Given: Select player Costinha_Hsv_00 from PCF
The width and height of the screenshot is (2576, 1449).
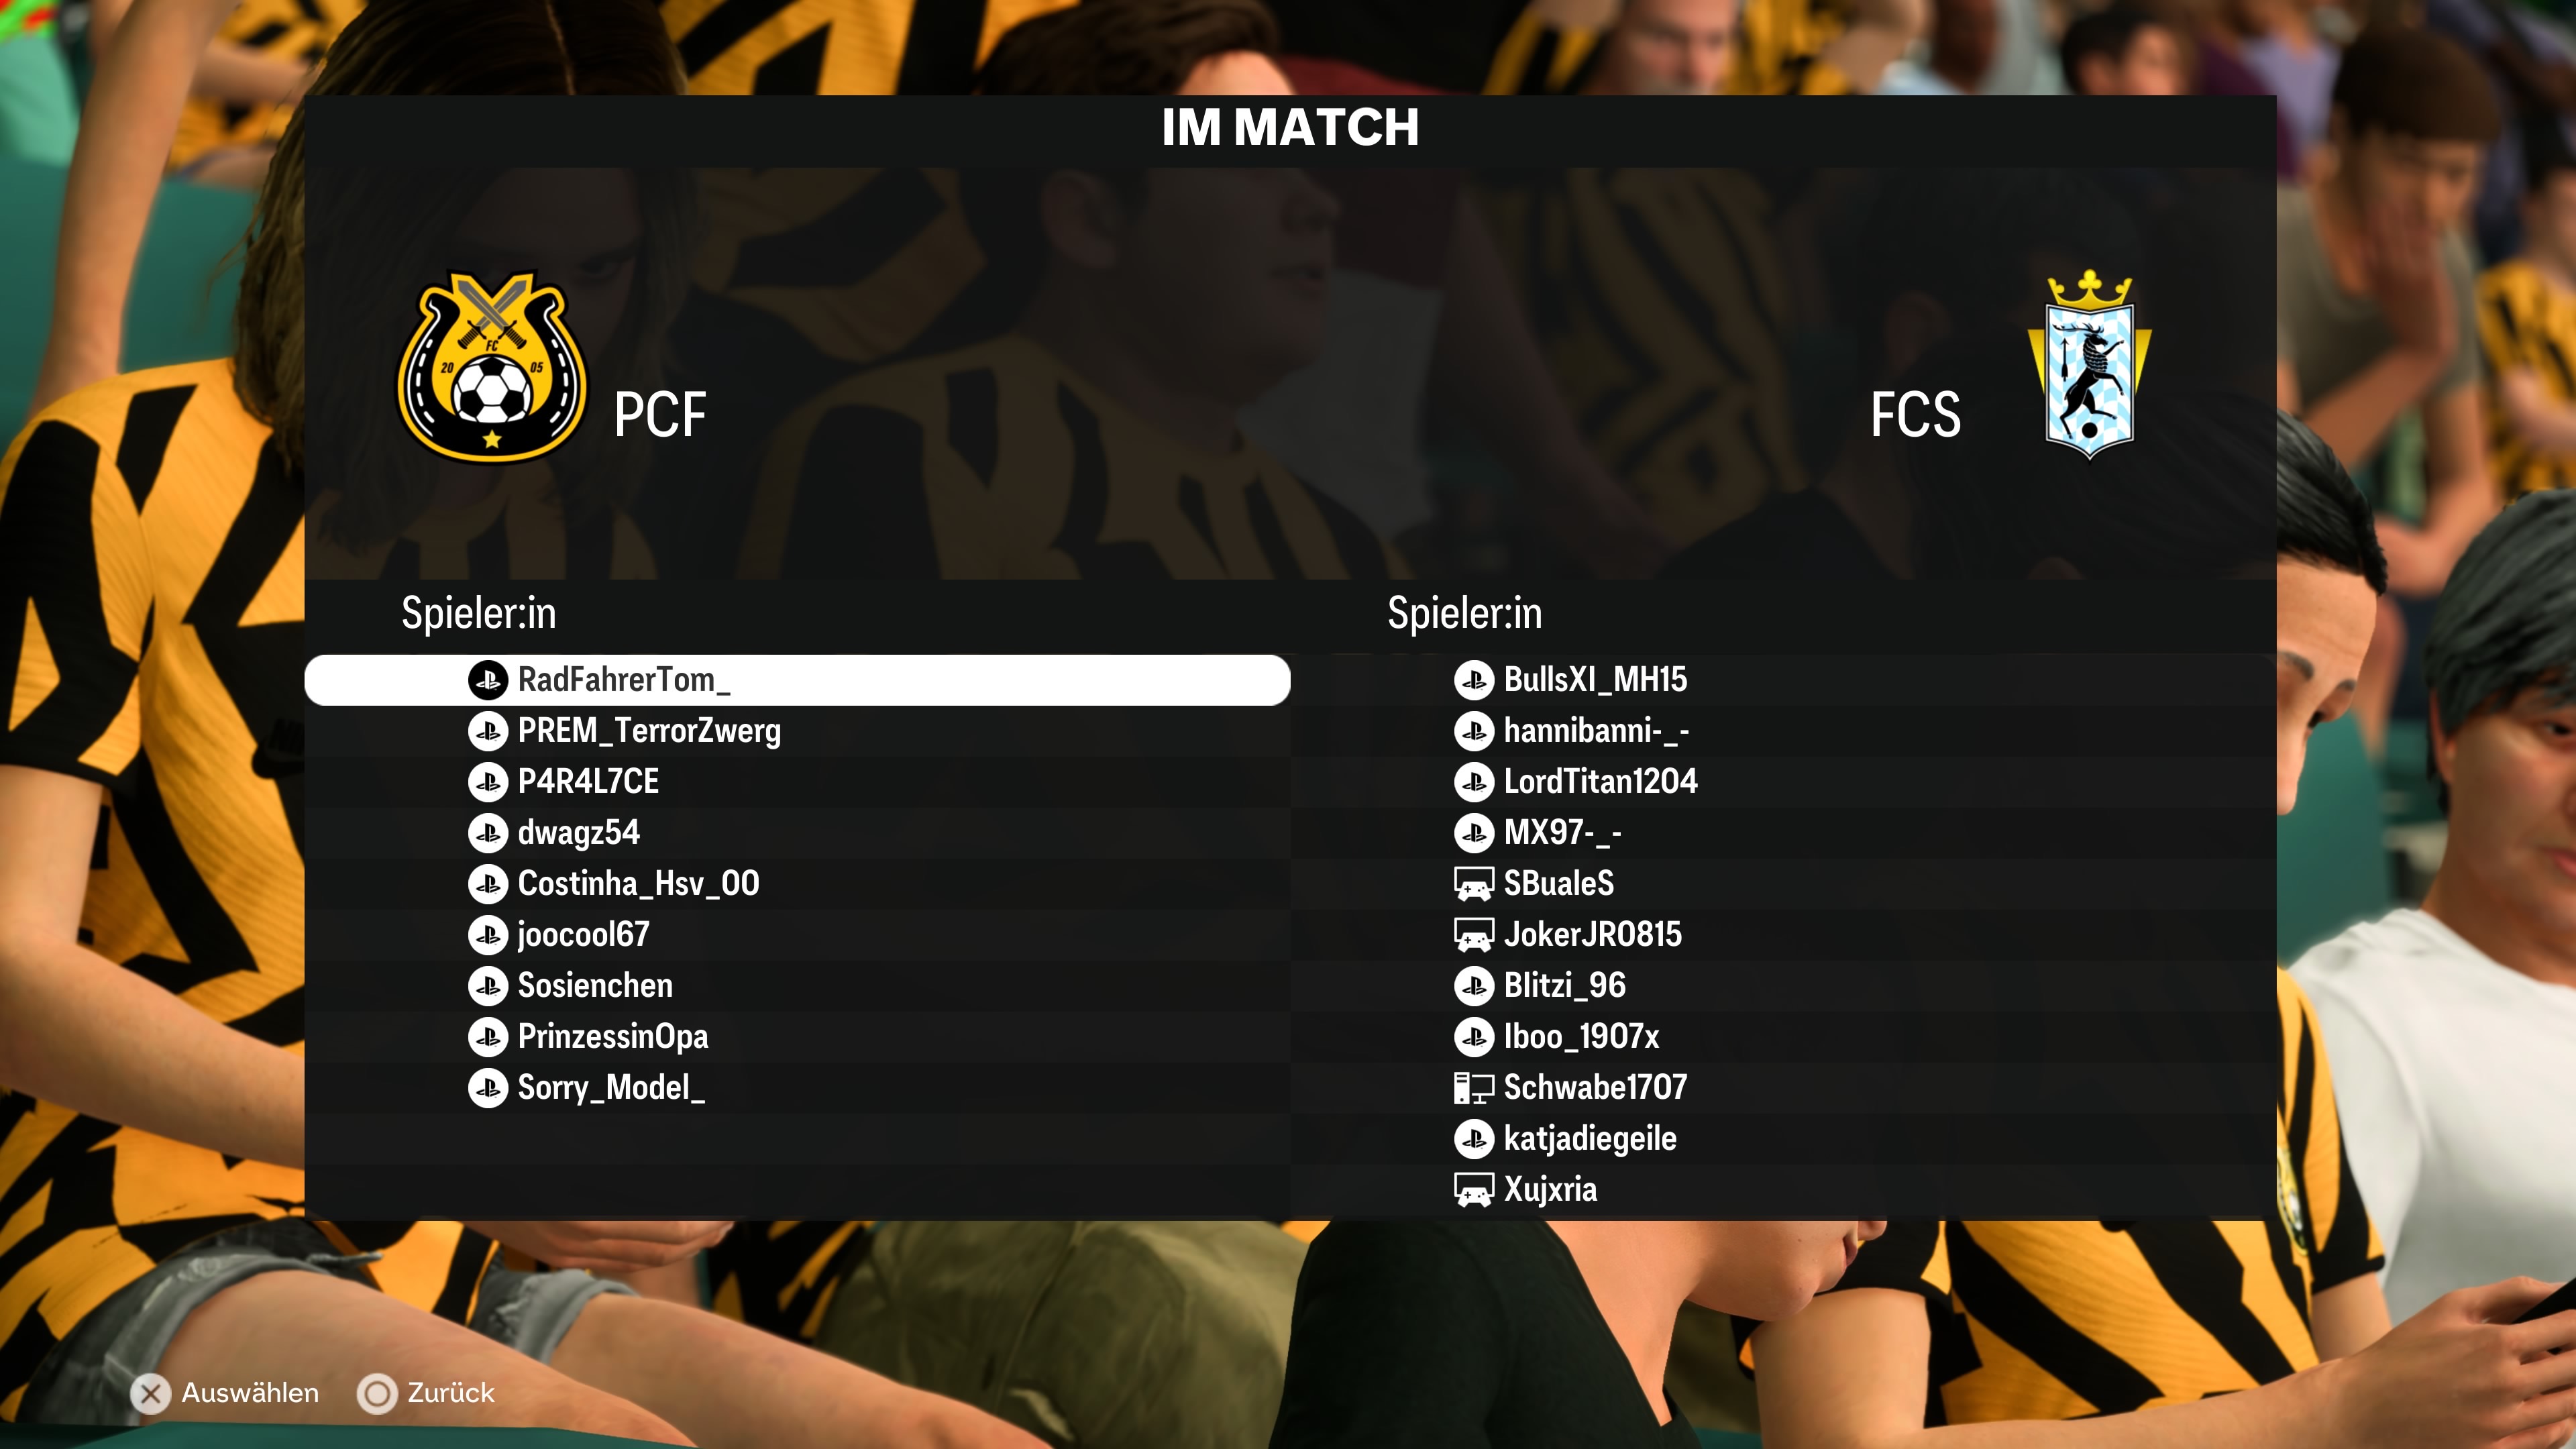Looking at the screenshot, I should point(797,884).
